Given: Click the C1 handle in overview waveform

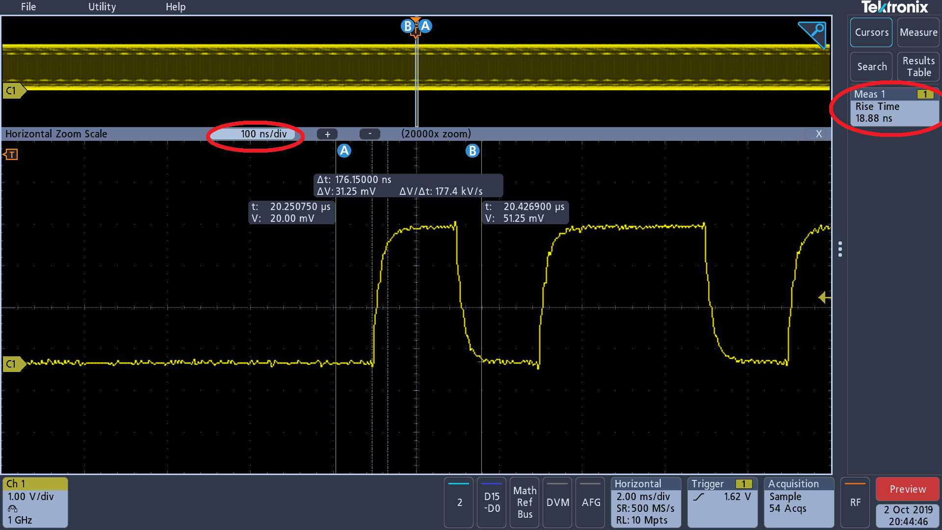Looking at the screenshot, I should pos(13,91).
